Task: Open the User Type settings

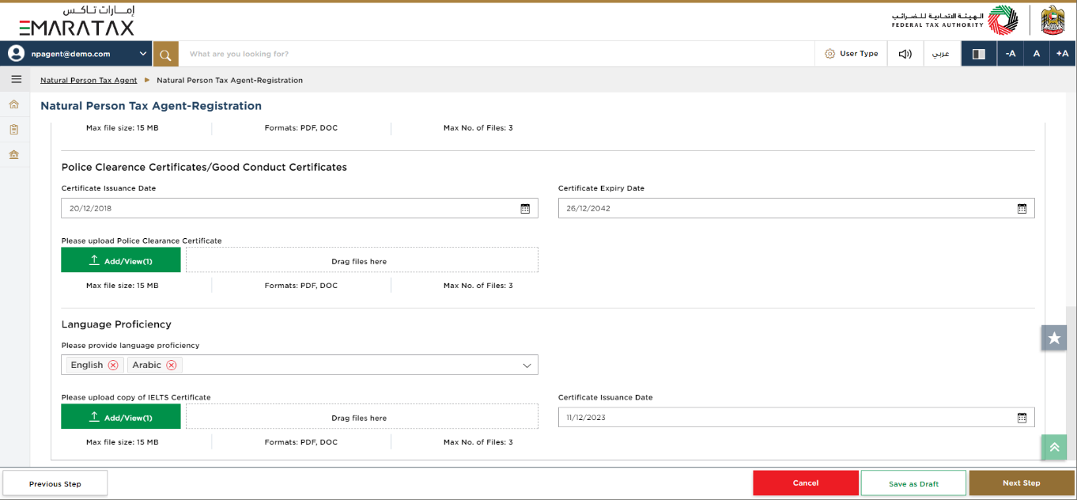Action: coord(852,54)
